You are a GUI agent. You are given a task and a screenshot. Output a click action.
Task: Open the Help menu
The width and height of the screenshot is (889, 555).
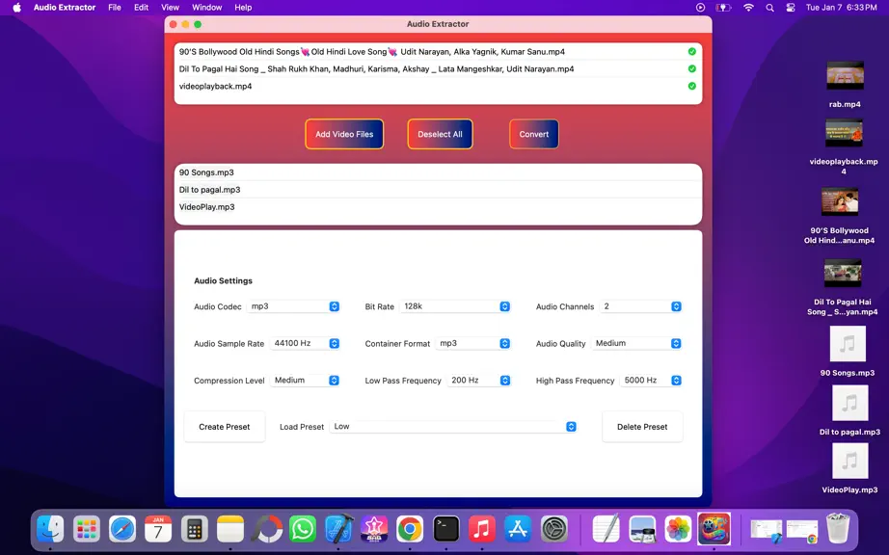pyautogui.click(x=243, y=8)
